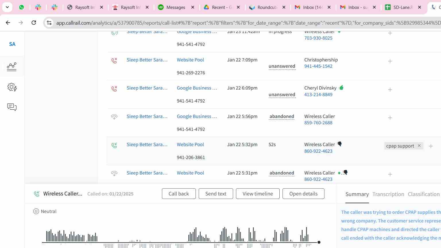This screenshot has height=248, width=441.
Task: Close the Messages browser tab
Action: pos(193,7)
